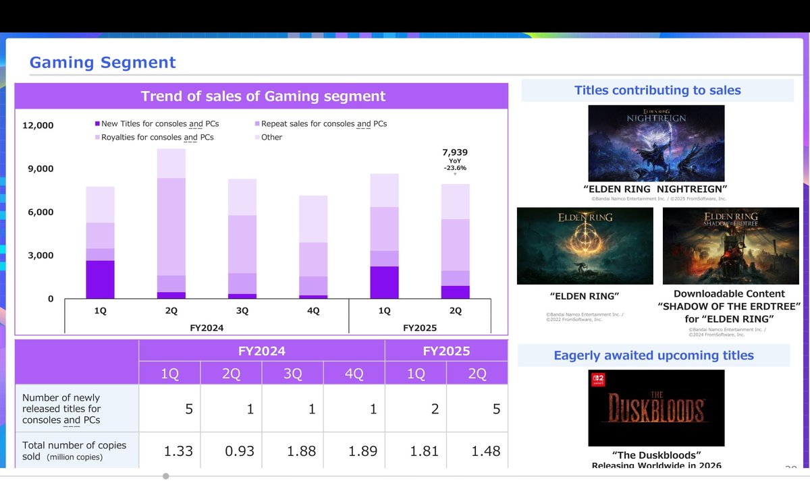Click the "ELDEN RING" caption under left image

pyautogui.click(x=585, y=295)
